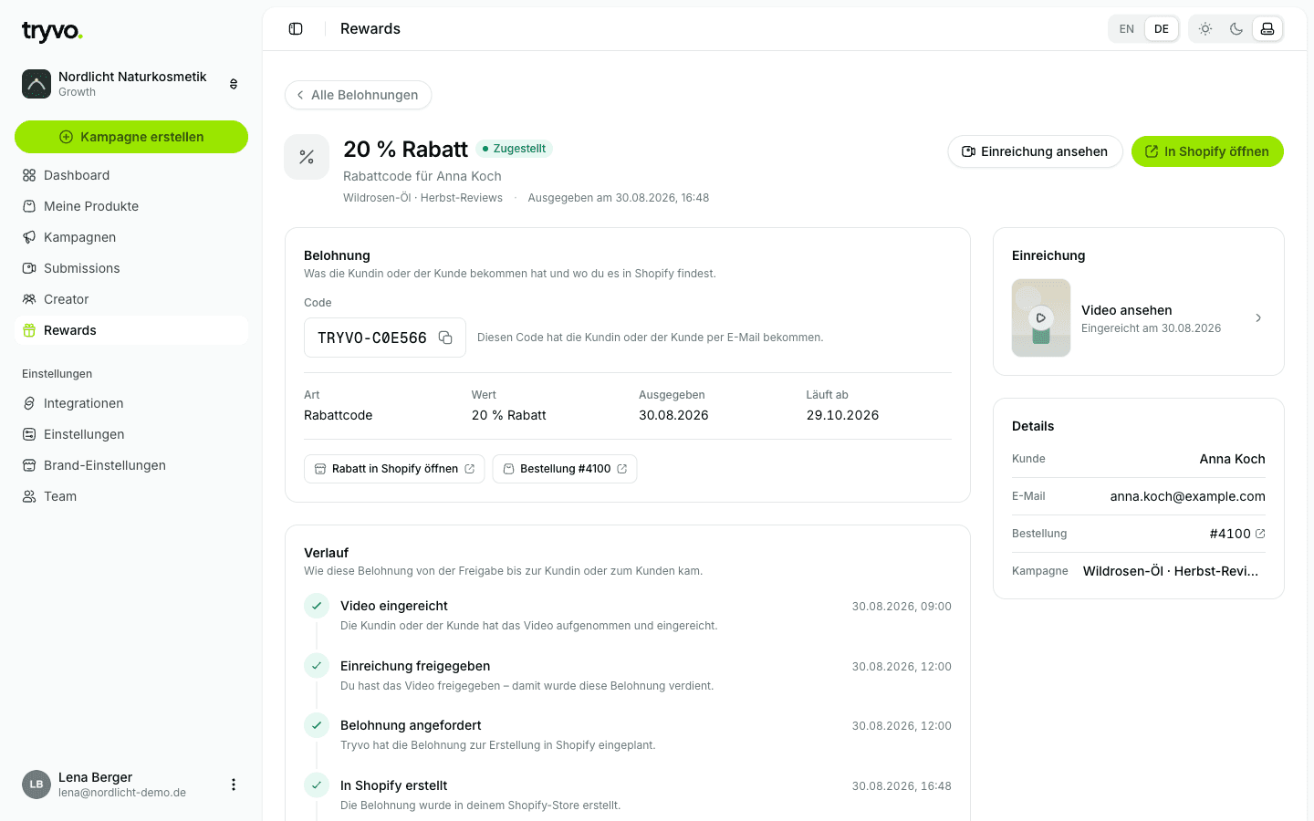Screen dimensions: 1314x821
Task: Enable light theme sun icon
Action: [1205, 29]
